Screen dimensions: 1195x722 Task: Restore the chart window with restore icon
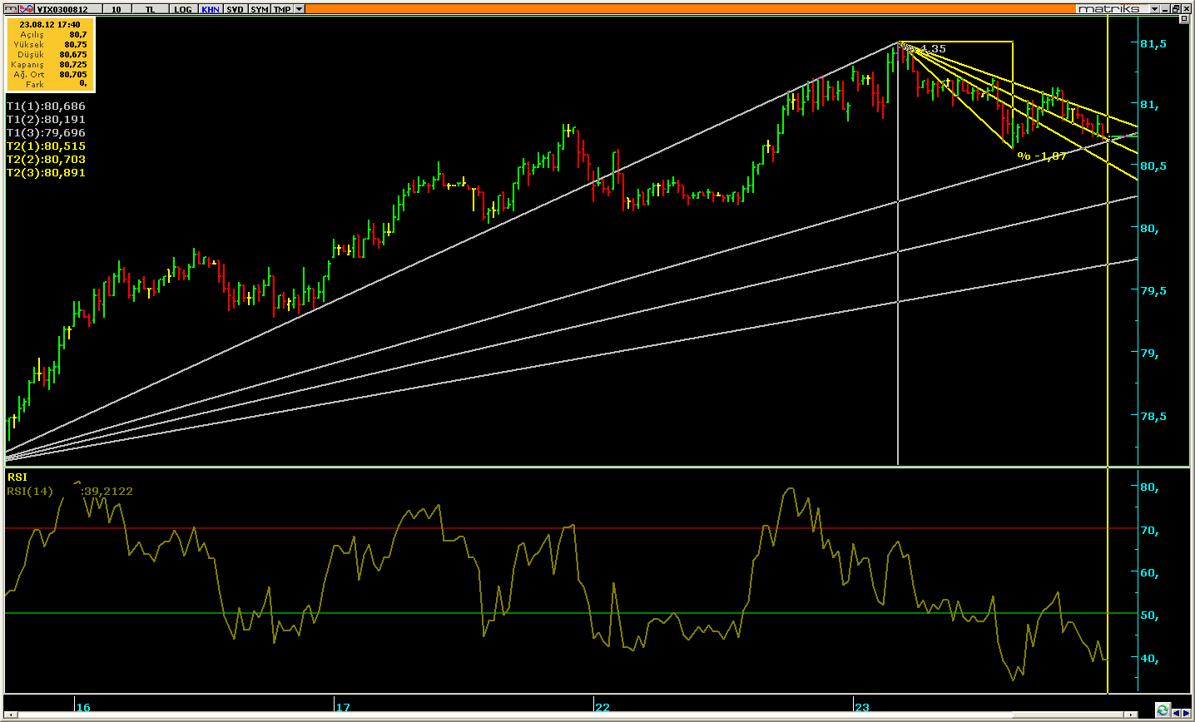coord(1176,9)
